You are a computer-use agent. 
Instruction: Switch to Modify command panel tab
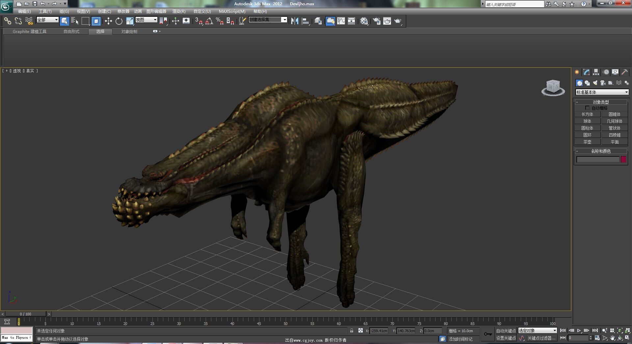pos(587,72)
